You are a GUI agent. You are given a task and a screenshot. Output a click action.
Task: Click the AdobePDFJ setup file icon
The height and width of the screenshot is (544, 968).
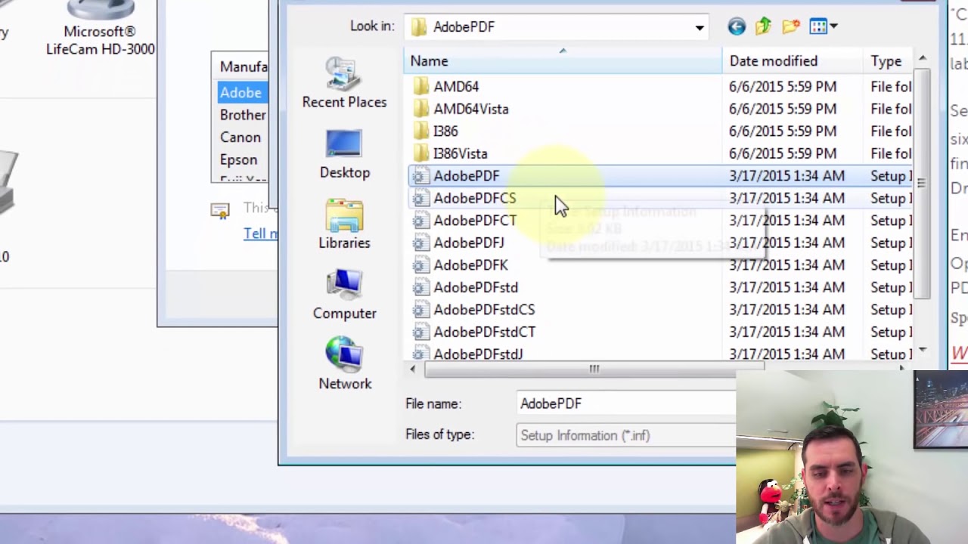point(420,243)
